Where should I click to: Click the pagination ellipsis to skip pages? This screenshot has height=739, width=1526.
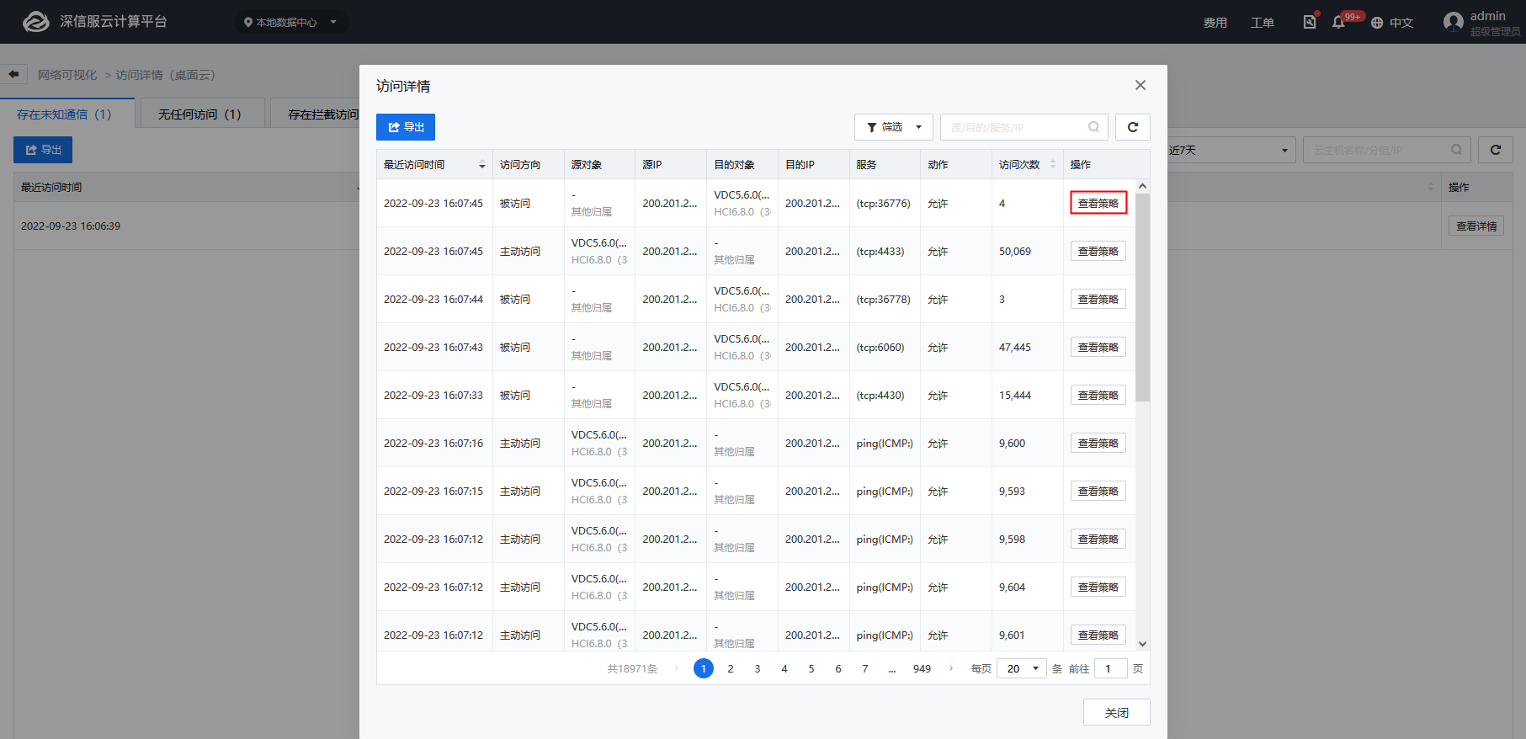892,668
